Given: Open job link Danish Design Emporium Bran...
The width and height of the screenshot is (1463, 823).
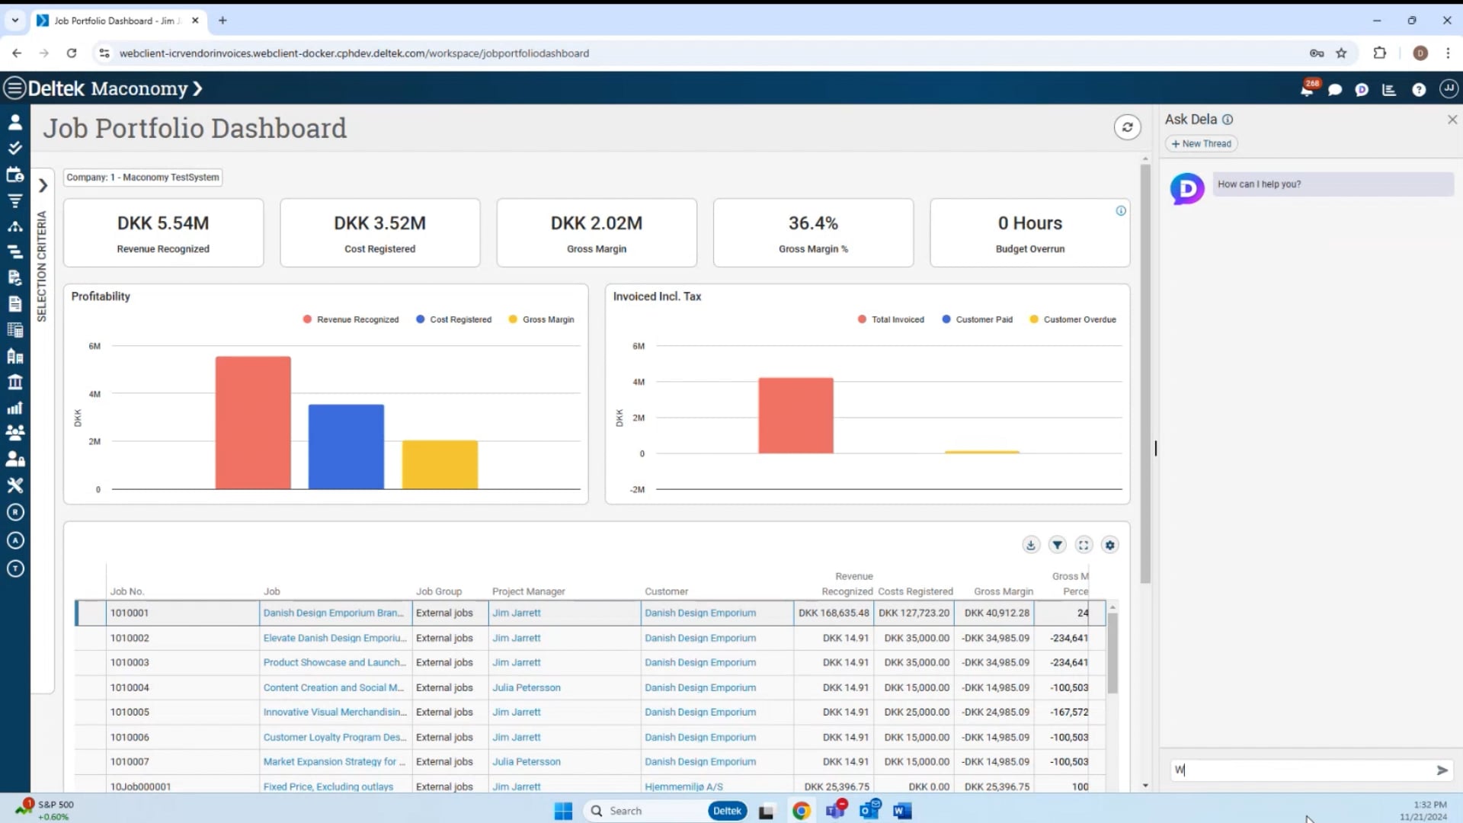Looking at the screenshot, I should 333,613.
